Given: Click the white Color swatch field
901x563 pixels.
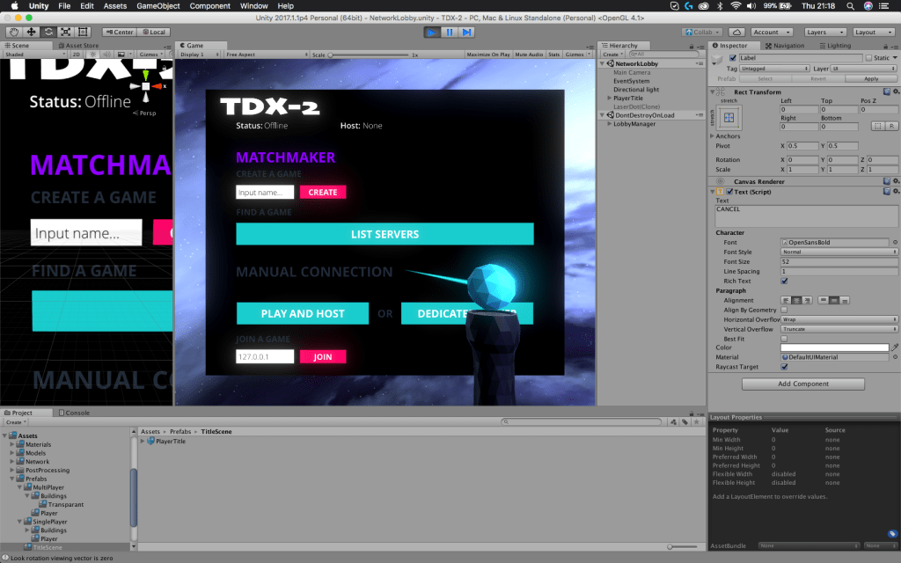Looking at the screenshot, I should 834,347.
